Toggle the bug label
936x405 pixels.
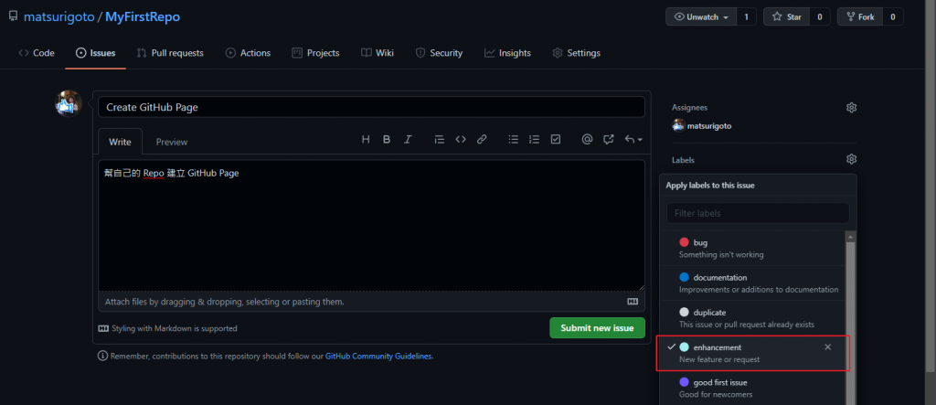[752, 249]
